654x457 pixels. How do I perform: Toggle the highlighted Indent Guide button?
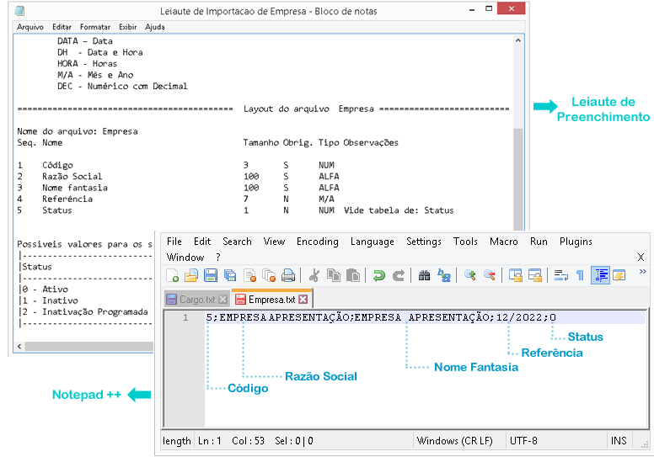600,275
